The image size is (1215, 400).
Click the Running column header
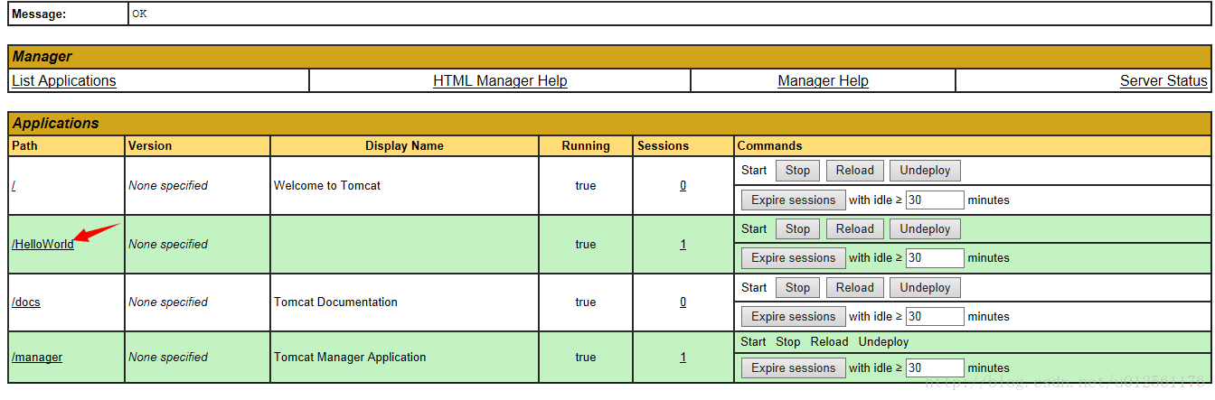pyautogui.click(x=586, y=145)
